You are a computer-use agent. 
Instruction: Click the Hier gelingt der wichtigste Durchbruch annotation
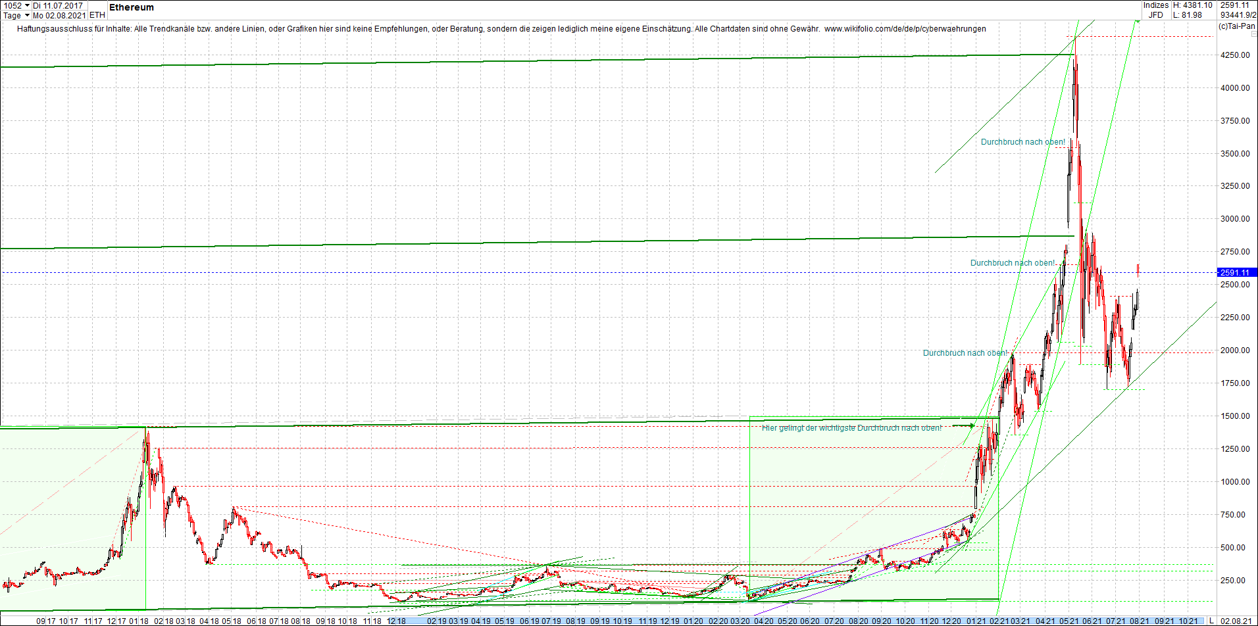[x=852, y=426]
